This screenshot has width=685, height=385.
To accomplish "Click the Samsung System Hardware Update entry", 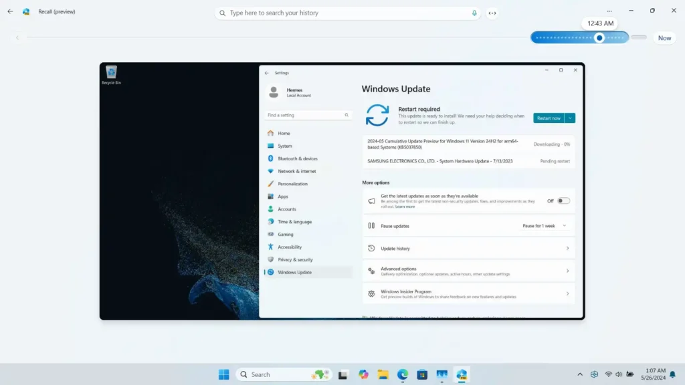I will (468, 161).
